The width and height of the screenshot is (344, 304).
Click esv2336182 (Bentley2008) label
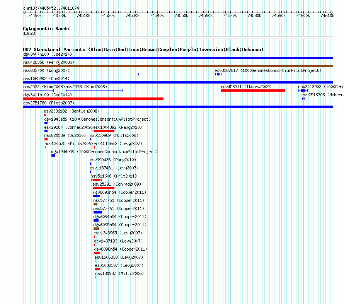coord(72,111)
